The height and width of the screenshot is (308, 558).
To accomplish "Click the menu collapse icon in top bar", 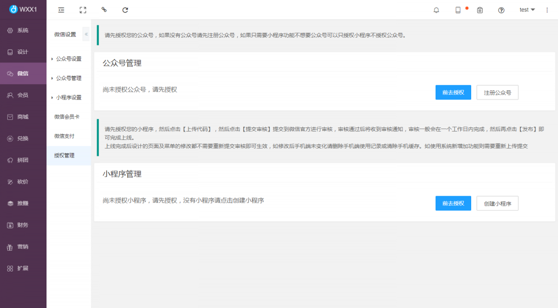I will [x=61, y=10].
